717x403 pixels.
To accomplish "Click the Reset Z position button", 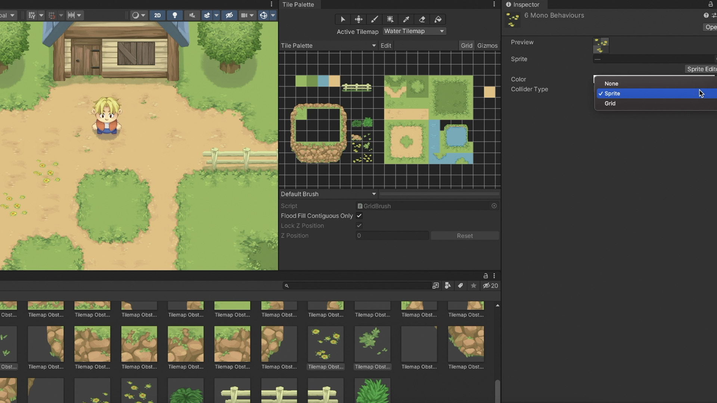I will [x=465, y=236].
